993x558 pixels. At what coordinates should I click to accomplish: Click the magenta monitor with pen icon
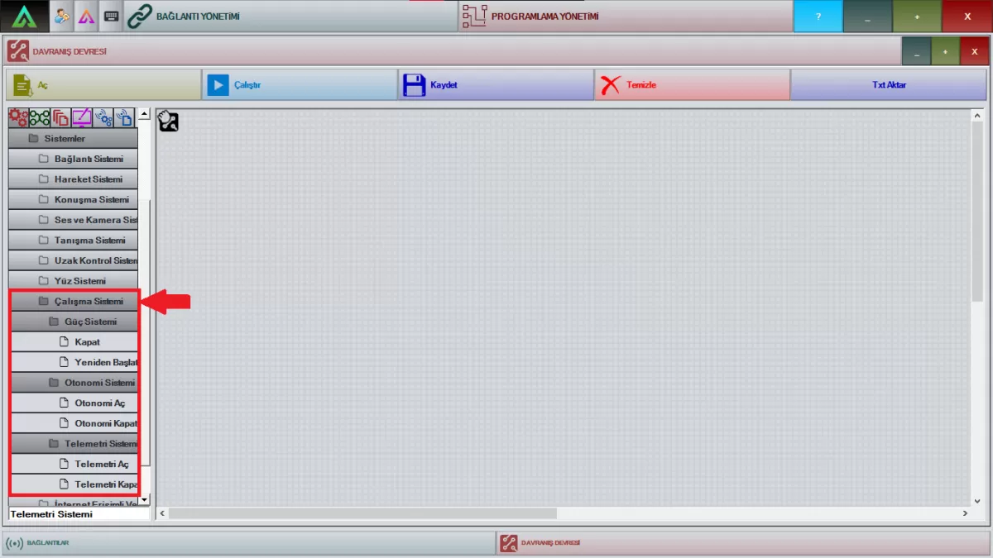pos(82,117)
